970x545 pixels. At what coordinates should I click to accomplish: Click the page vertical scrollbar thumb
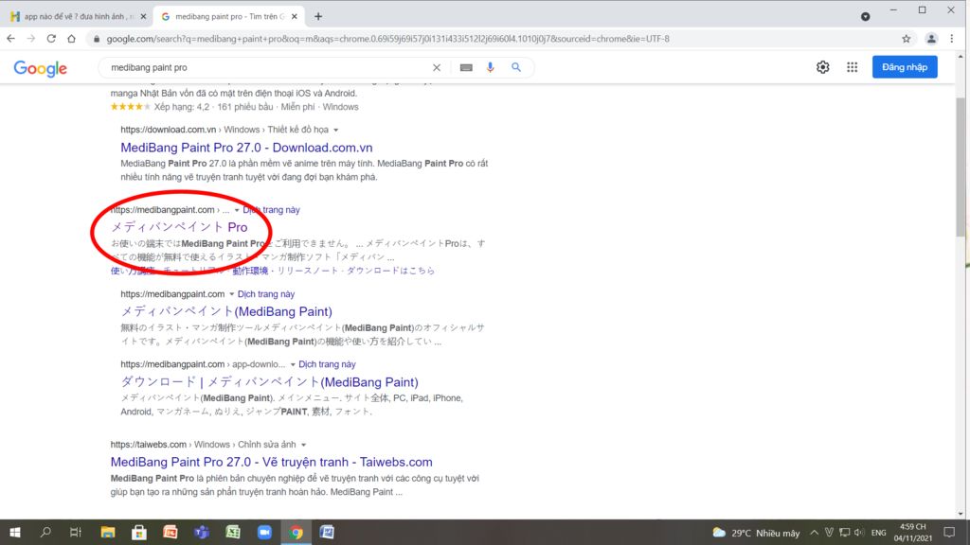961,167
